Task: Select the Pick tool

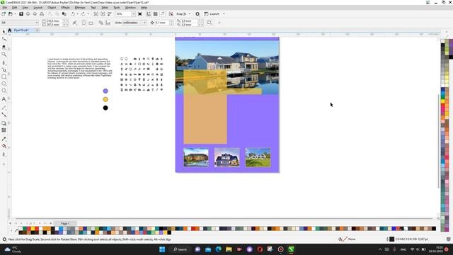Action: point(4,31)
